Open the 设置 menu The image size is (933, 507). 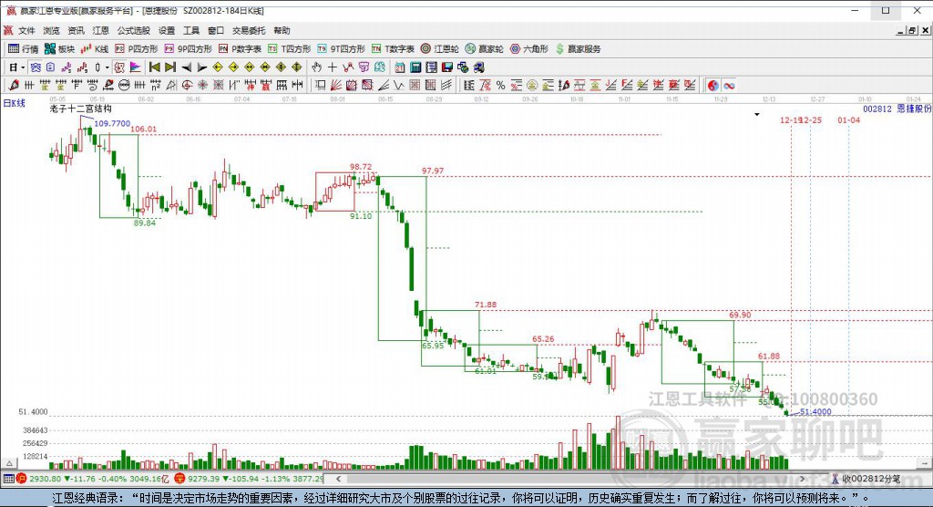[167, 30]
